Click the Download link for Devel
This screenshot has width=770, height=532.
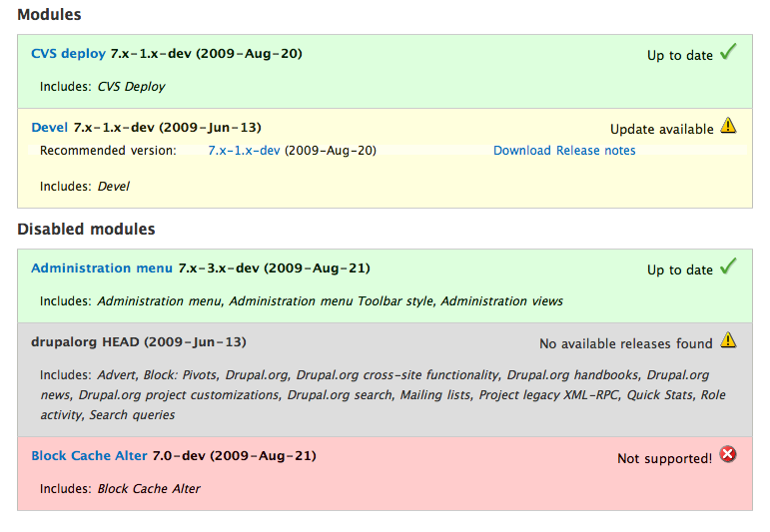click(522, 150)
